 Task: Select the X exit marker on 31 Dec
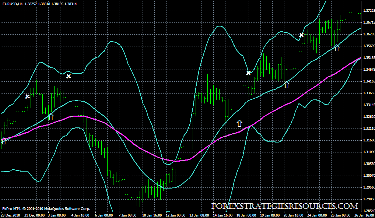tap(28, 96)
